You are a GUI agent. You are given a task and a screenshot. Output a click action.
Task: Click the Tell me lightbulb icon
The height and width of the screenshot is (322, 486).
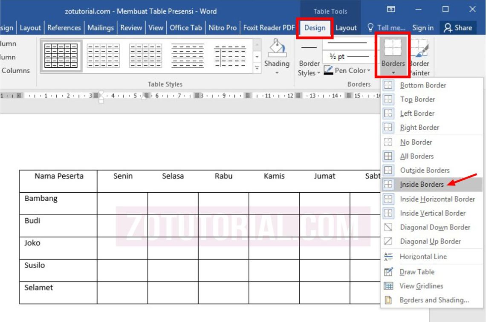coord(370,28)
